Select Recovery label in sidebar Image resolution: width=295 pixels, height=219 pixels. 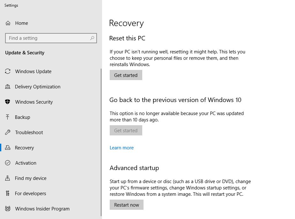(24, 148)
